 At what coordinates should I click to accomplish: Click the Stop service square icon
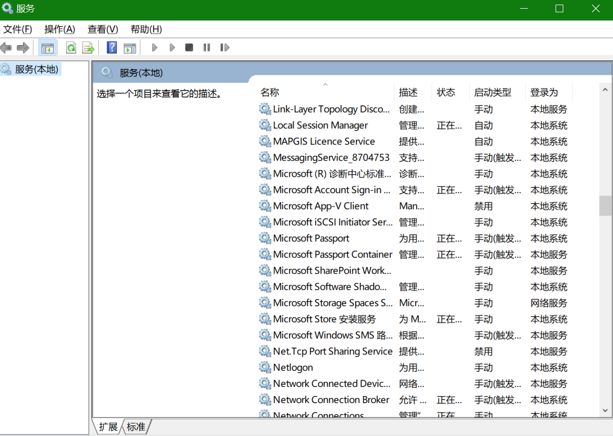coord(189,48)
